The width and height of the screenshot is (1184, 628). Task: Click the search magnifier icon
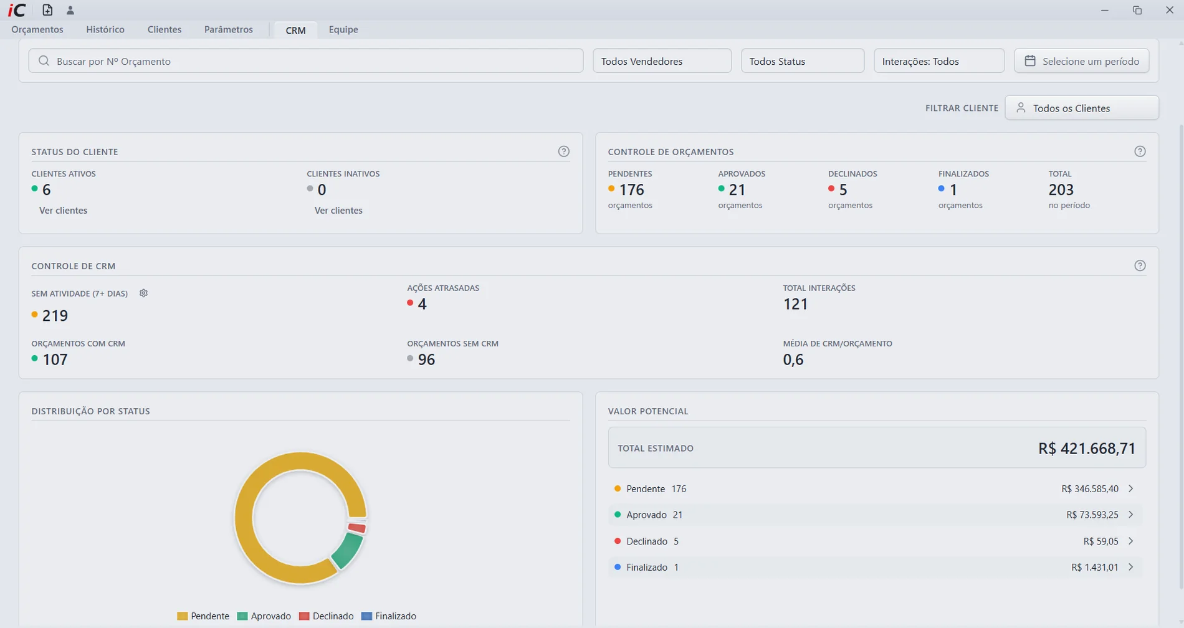(44, 61)
